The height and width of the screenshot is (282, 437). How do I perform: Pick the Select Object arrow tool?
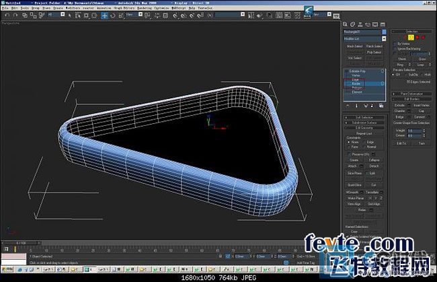click(x=70, y=15)
